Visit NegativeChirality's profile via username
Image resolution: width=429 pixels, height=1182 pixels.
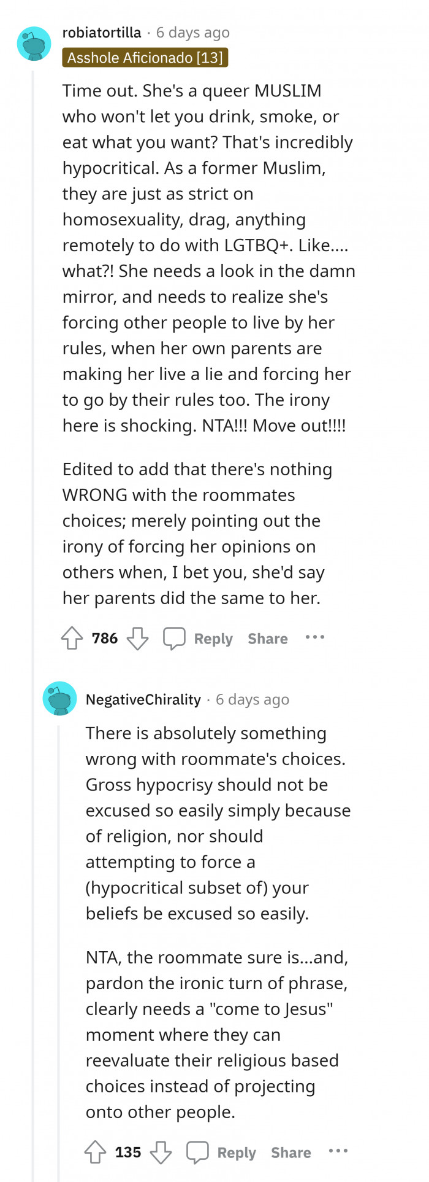coord(143,699)
